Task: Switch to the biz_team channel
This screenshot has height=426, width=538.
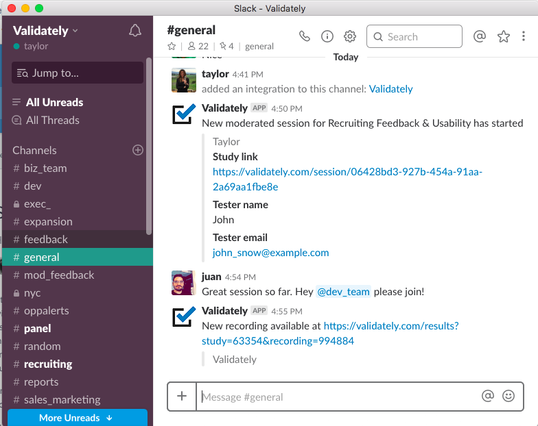Action: [x=78, y=168]
